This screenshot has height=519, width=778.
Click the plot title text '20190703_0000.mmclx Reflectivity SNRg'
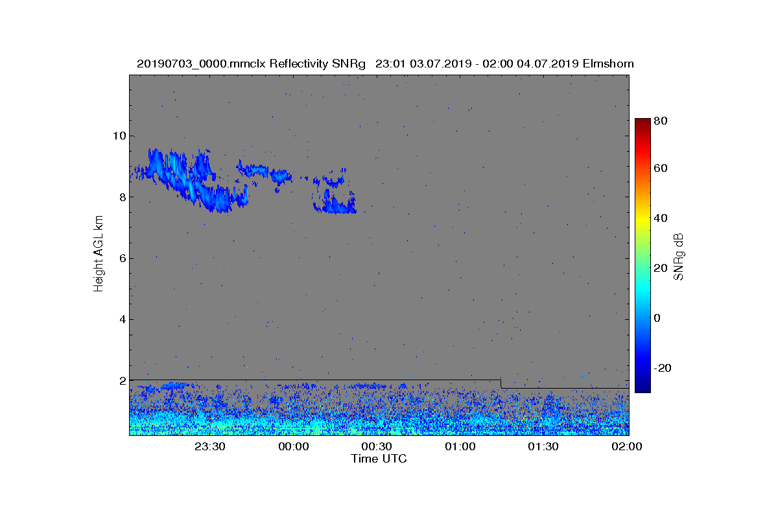click(x=252, y=64)
